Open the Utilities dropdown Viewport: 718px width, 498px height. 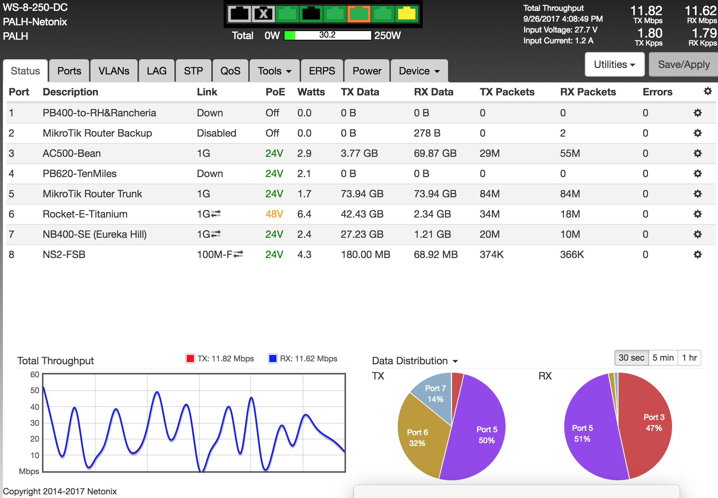(x=614, y=64)
